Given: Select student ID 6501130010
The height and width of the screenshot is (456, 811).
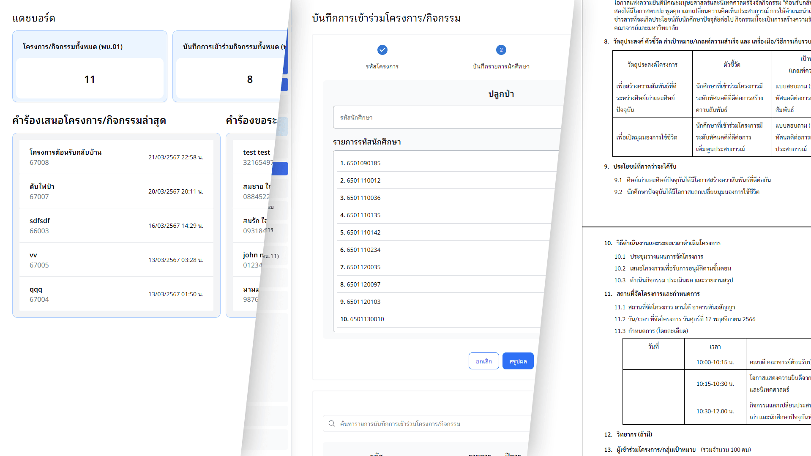Looking at the screenshot, I should point(438,319).
